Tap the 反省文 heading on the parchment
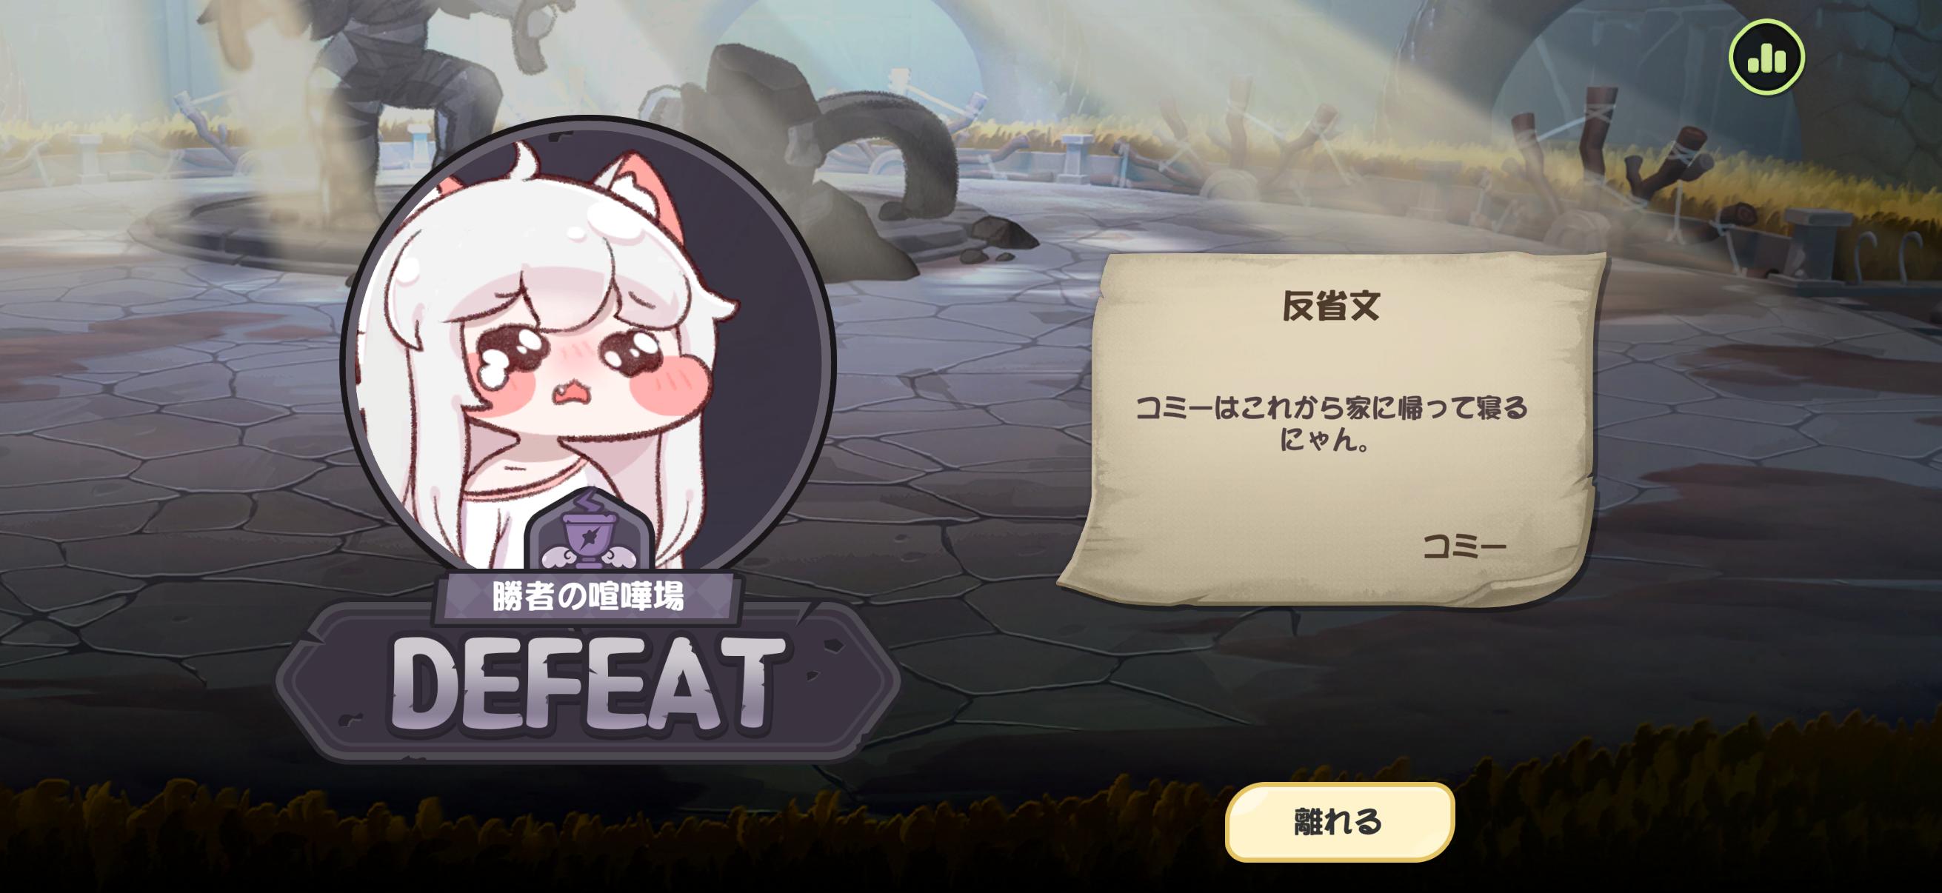This screenshot has height=893, width=1942. click(1331, 306)
